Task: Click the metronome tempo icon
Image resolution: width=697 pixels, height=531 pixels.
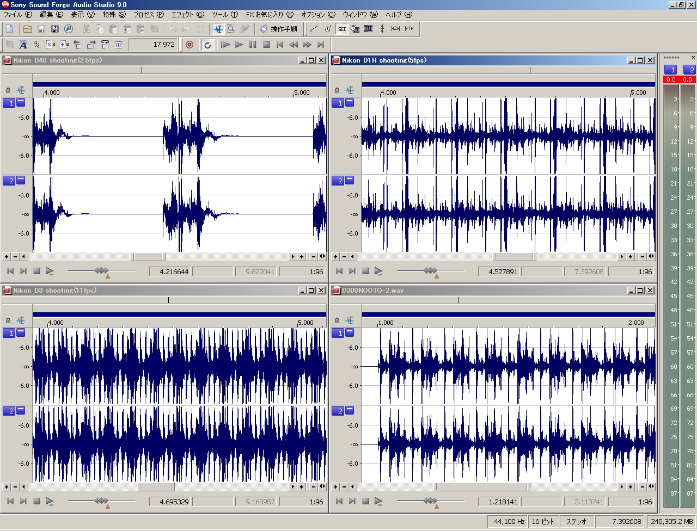Action: (x=328, y=29)
